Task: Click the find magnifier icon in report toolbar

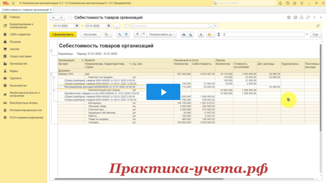Action: [120, 35]
